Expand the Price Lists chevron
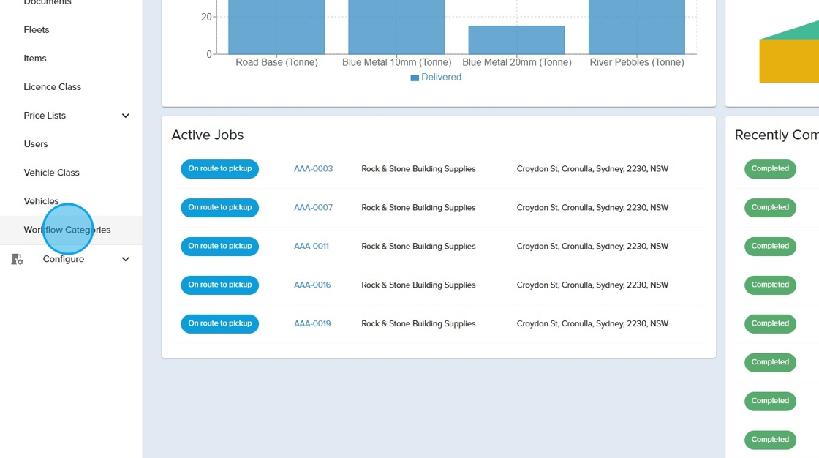This screenshot has width=819, height=458. tap(125, 116)
